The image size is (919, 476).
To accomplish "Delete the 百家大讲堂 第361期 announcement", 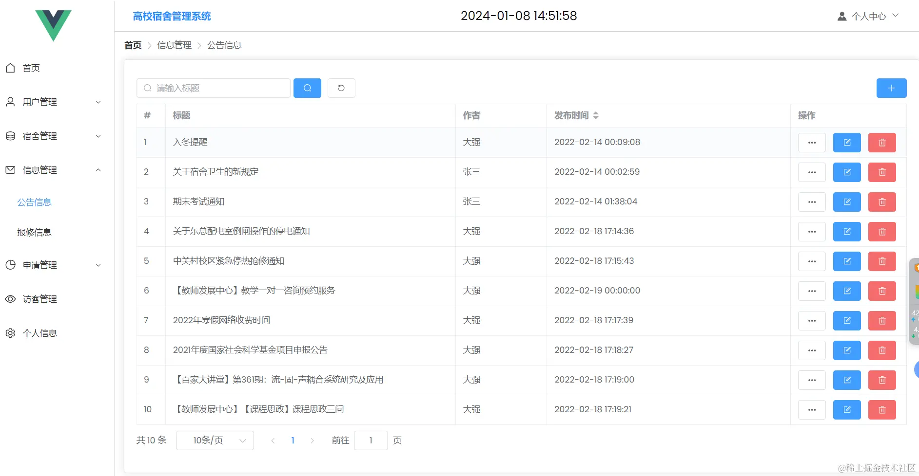I will point(882,380).
